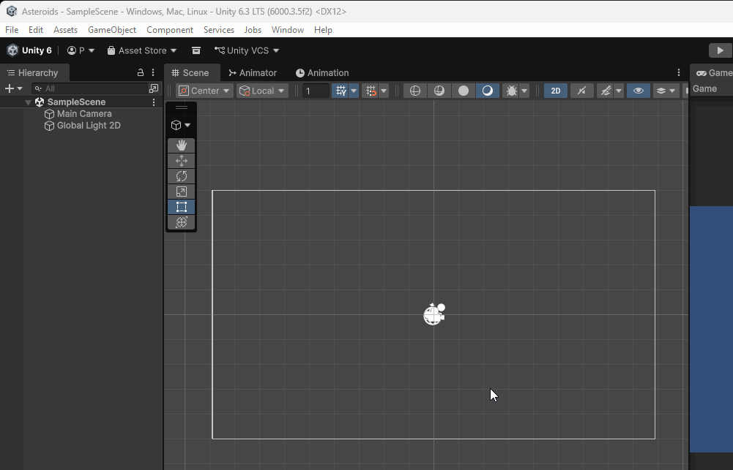Viewport: 733px width, 470px height.
Task: Open the Jobs menu
Action: 253,30
